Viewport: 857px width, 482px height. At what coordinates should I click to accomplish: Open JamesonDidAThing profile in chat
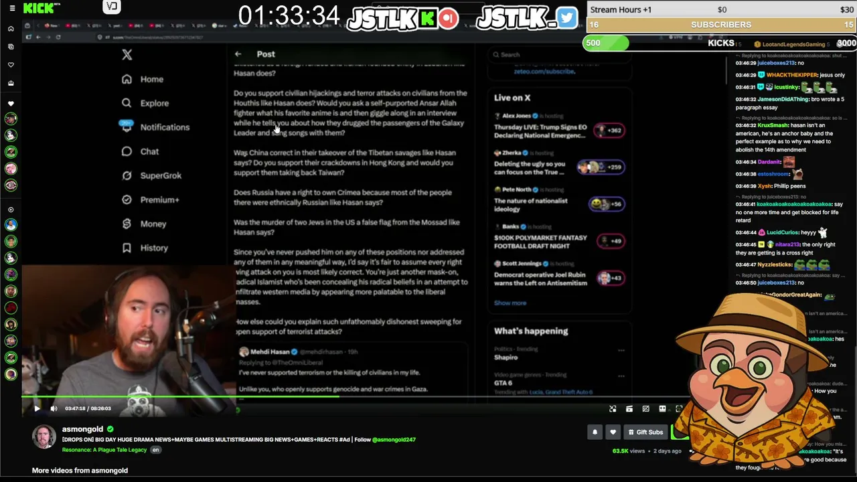pos(783,99)
